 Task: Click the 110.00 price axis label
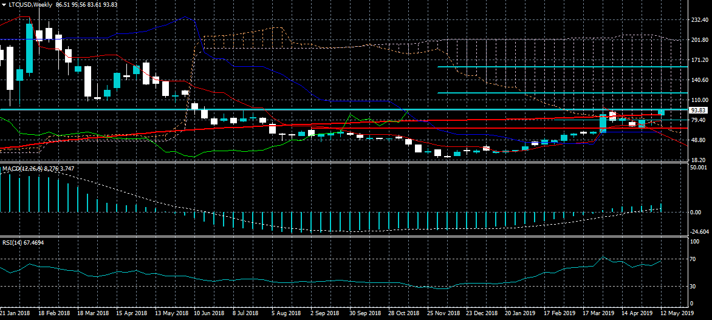(x=700, y=100)
